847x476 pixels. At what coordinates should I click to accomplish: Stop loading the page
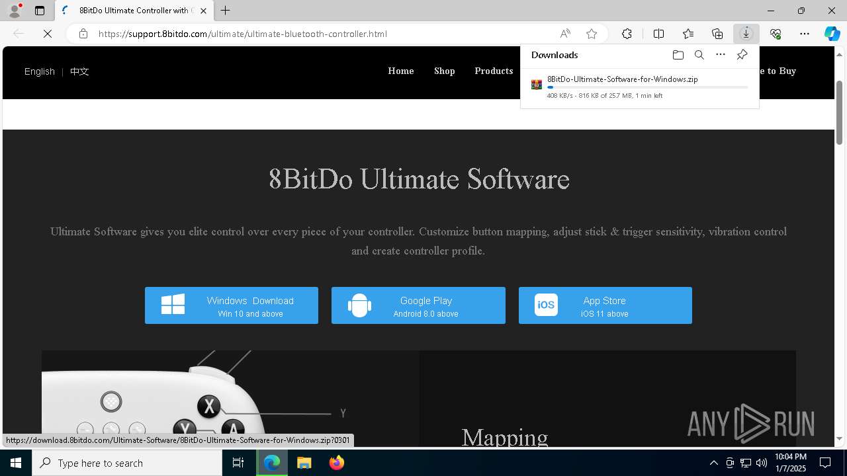(x=48, y=34)
